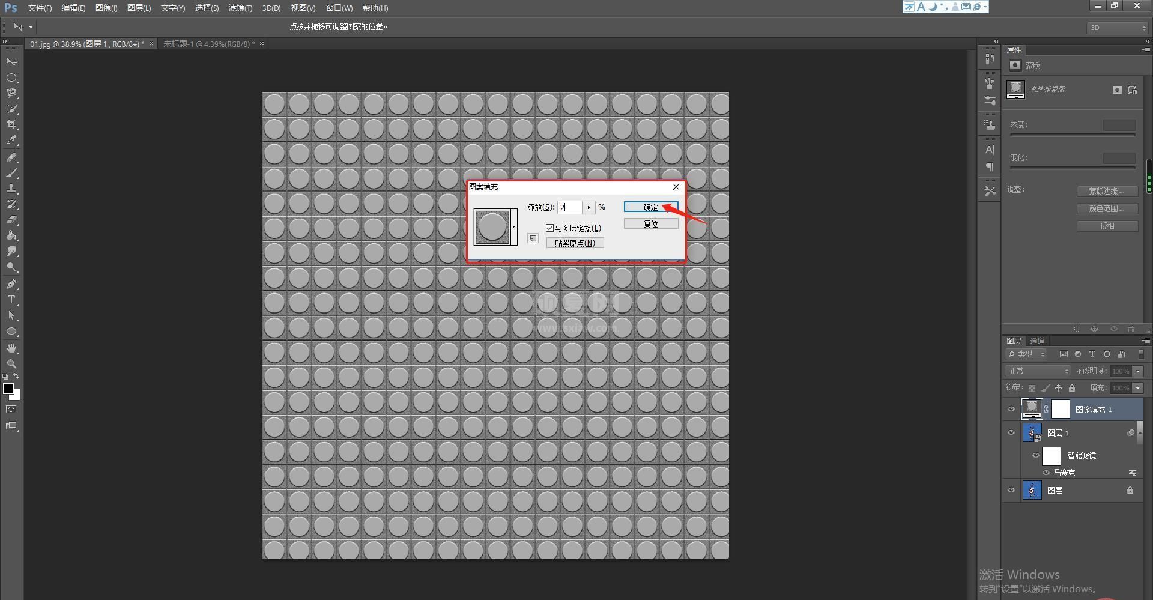Hide the bottom 图层 layer
This screenshot has height=600, width=1153.
[1011, 491]
